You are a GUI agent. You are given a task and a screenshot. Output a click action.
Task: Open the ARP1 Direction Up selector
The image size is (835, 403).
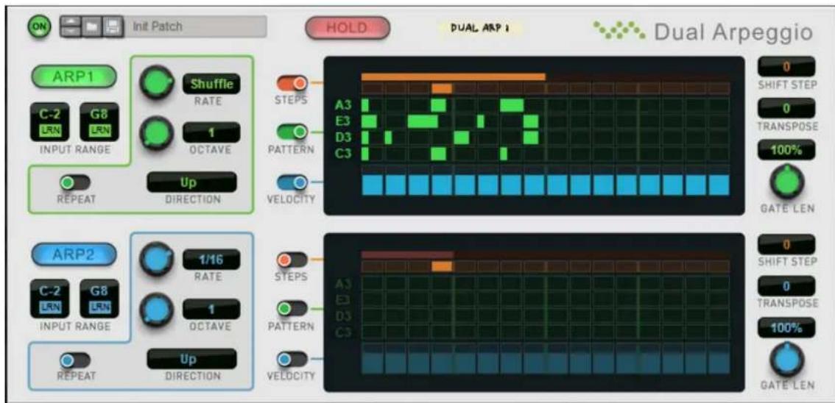click(x=191, y=182)
